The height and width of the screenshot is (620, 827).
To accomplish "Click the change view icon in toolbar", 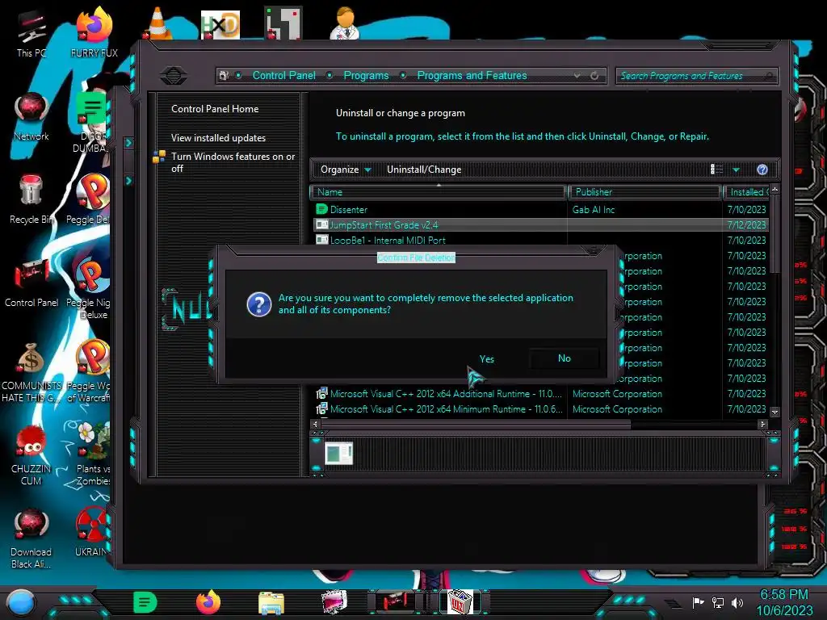I will click(716, 170).
